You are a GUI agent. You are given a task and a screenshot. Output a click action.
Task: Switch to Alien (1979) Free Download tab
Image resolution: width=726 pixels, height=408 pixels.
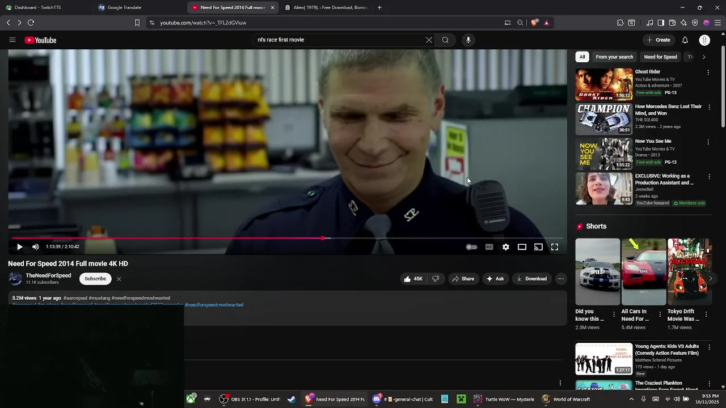tap(326, 7)
